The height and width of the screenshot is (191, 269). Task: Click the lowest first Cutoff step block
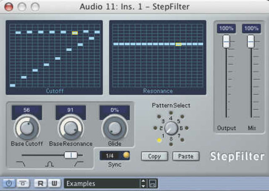tap(13, 85)
